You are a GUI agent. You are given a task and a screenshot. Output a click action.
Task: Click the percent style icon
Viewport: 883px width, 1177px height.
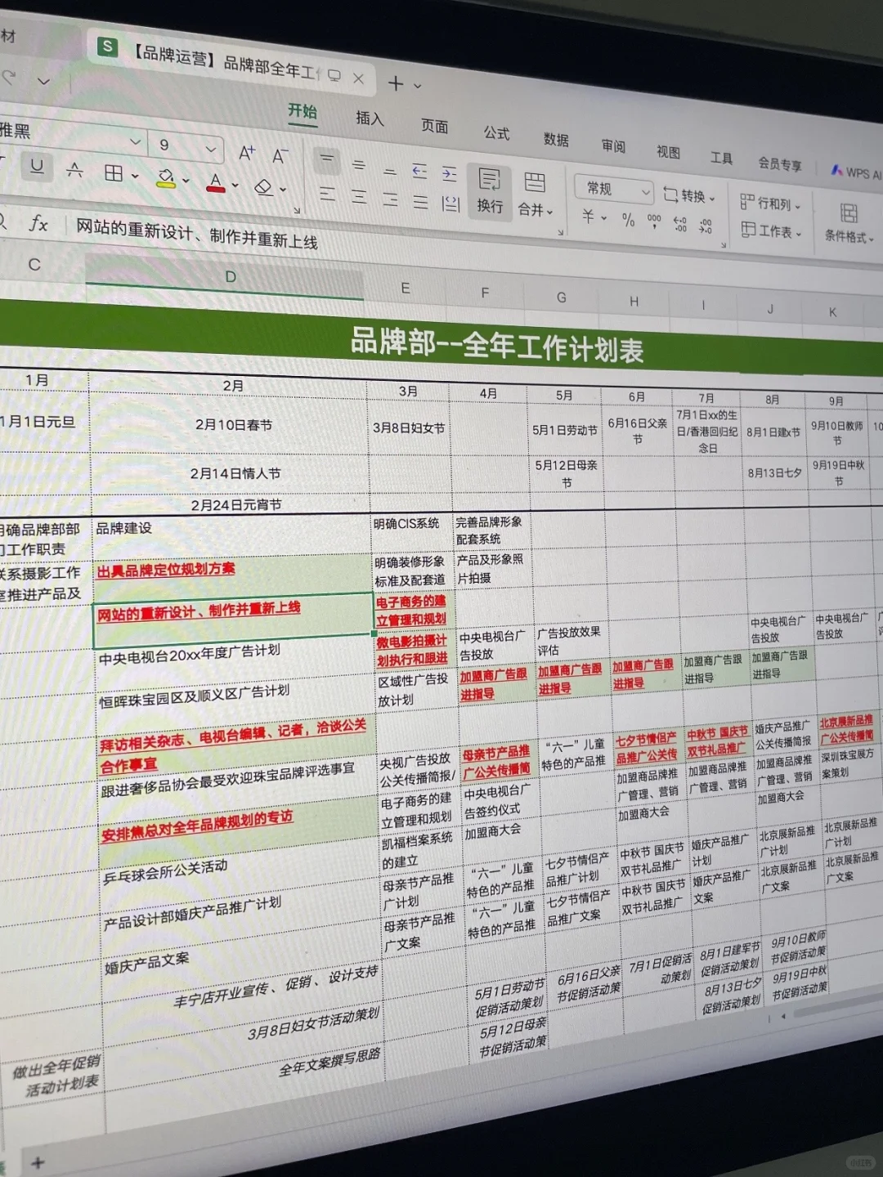628,219
